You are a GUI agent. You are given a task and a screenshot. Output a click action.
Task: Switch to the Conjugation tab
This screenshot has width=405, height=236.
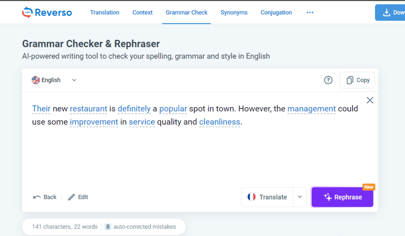tap(276, 12)
